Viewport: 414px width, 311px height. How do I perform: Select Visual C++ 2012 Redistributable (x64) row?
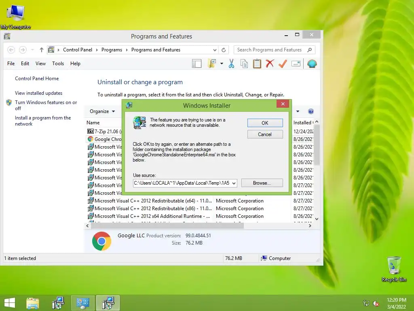200,201
